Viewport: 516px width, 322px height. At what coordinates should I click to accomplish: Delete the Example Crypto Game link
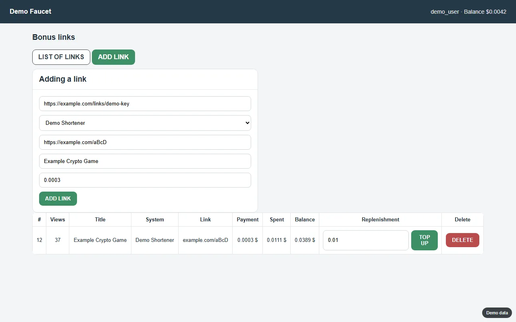[x=462, y=240]
